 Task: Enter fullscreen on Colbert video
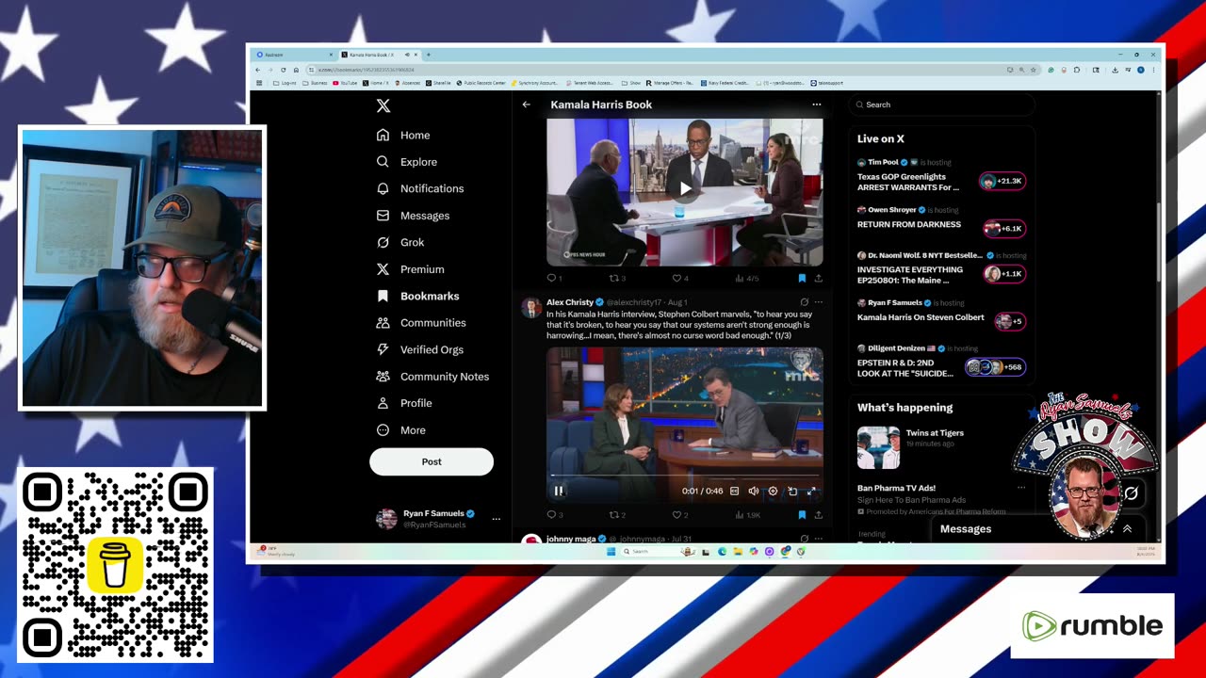click(x=811, y=491)
